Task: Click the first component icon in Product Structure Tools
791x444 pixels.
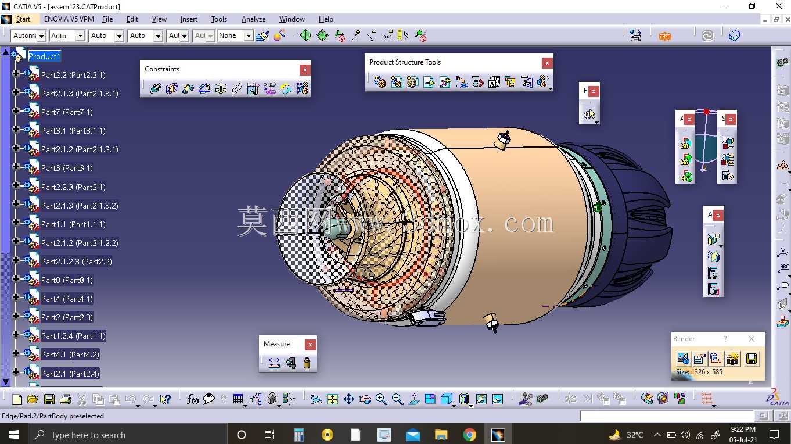Action: [380, 82]
